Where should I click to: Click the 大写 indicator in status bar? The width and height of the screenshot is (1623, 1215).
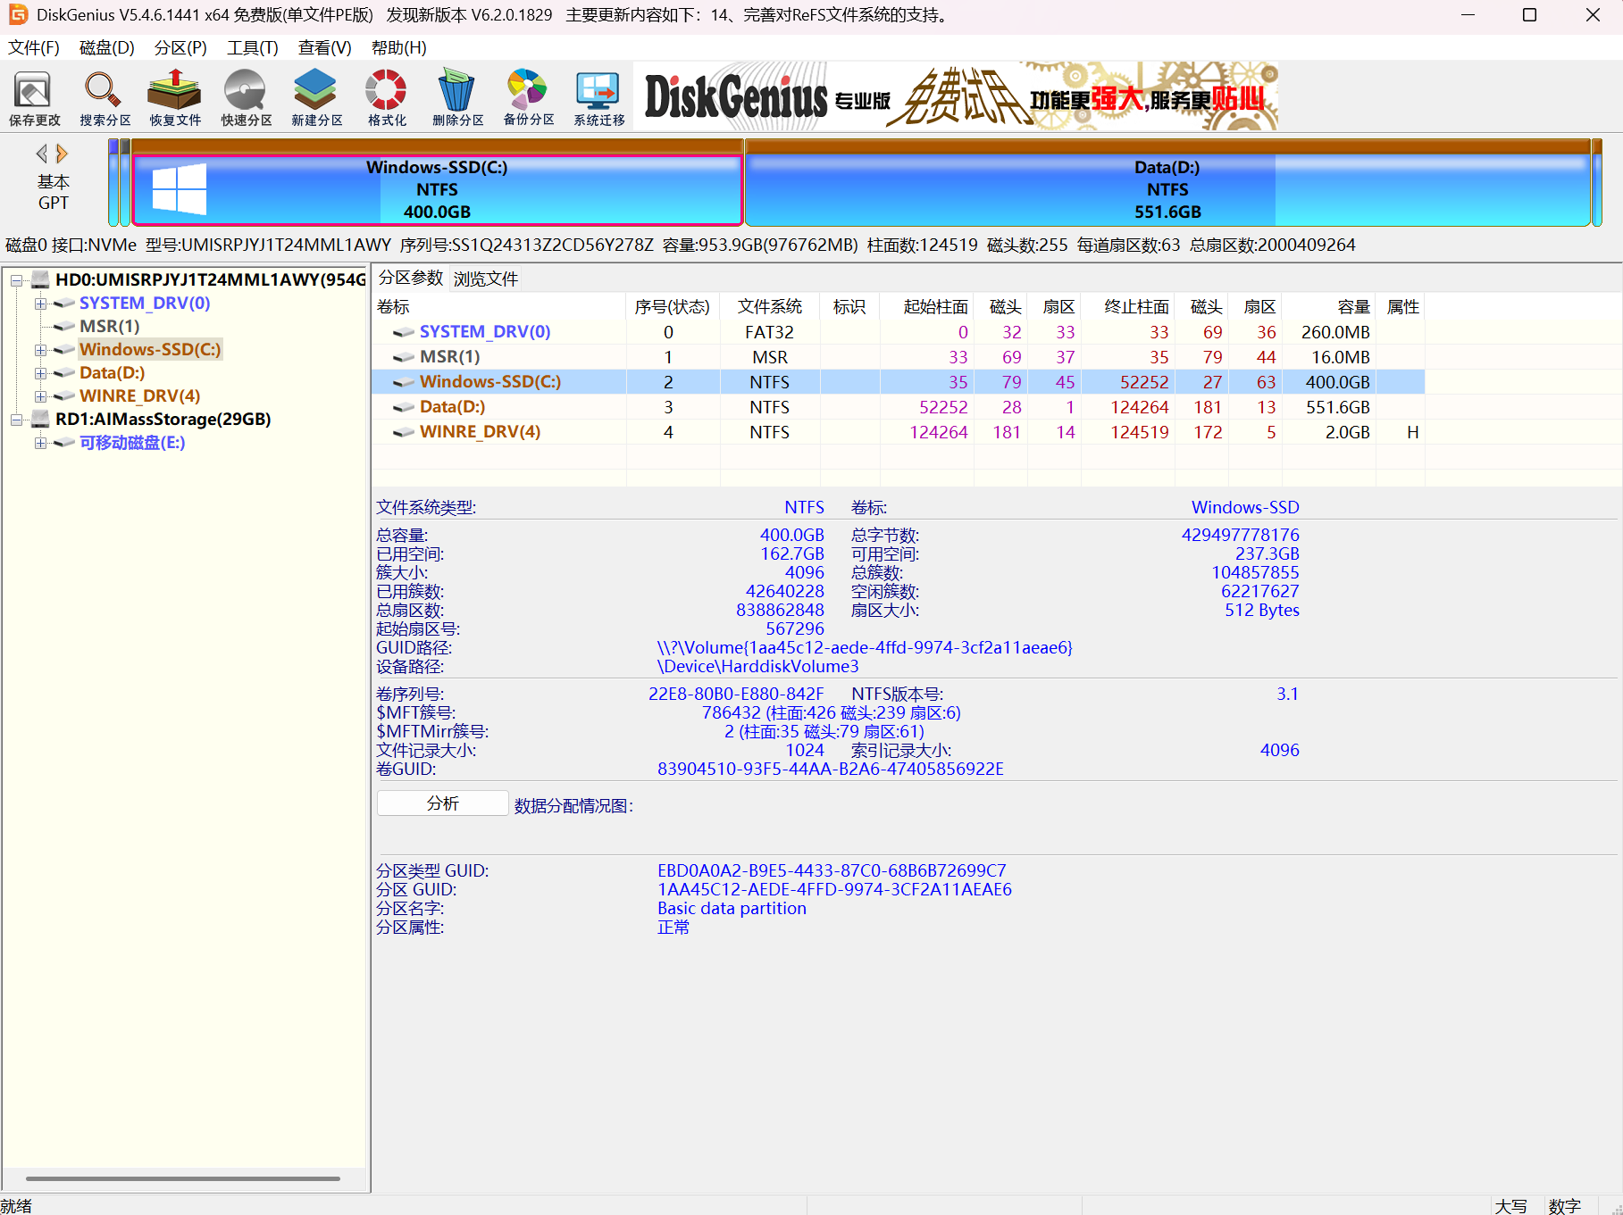1511,1206
